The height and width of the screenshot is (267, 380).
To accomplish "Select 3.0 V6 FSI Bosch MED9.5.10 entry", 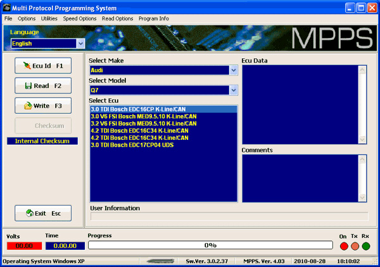I will (163, 116).
